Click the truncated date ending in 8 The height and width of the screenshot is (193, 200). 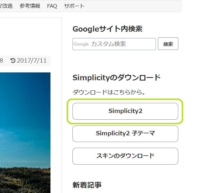click(x=1, y=61)
